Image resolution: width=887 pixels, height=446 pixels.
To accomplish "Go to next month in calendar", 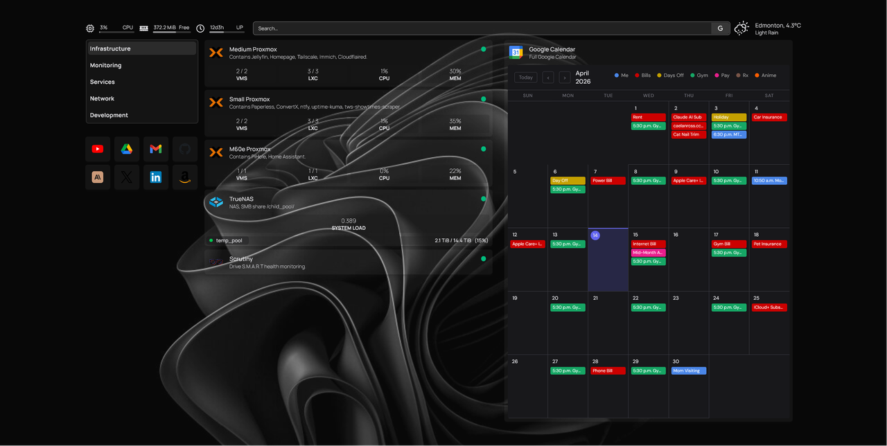I will [x=564, y=78].
